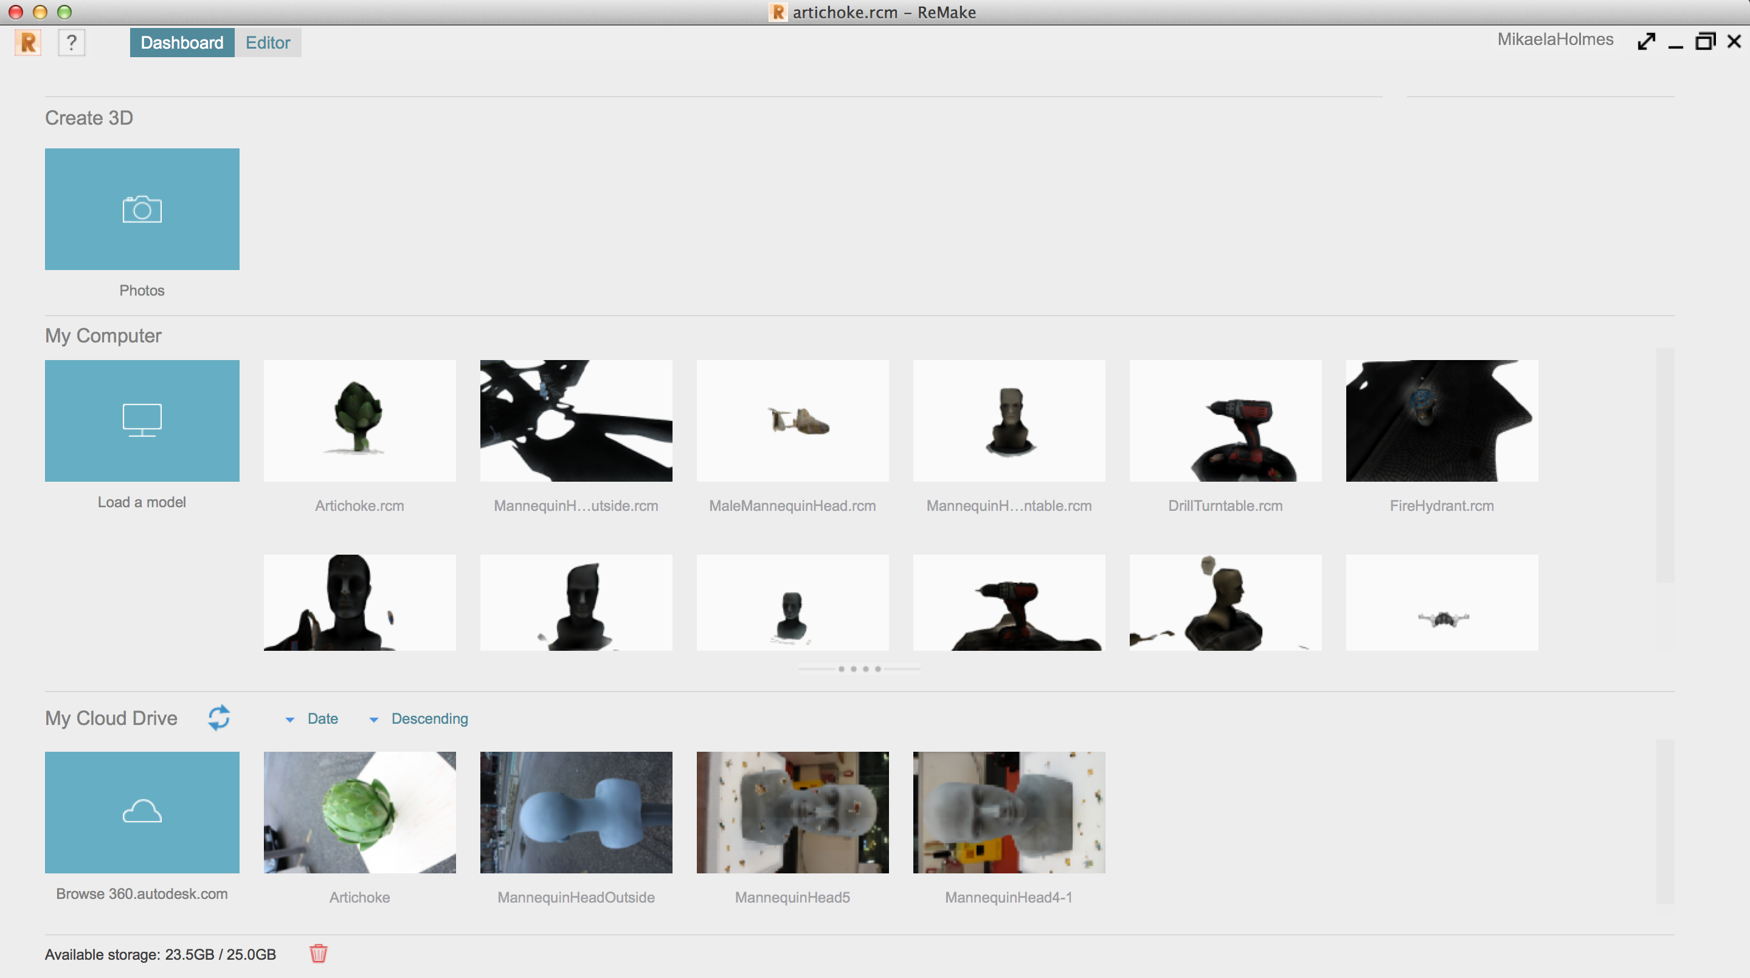Click the Load a model monitor tile

click(x=142, y=420)
